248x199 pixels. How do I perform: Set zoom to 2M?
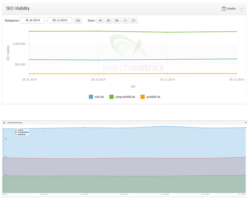pyautogui.click(x=108, y=20)
